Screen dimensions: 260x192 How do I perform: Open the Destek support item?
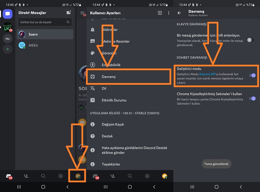click(130, 136)
